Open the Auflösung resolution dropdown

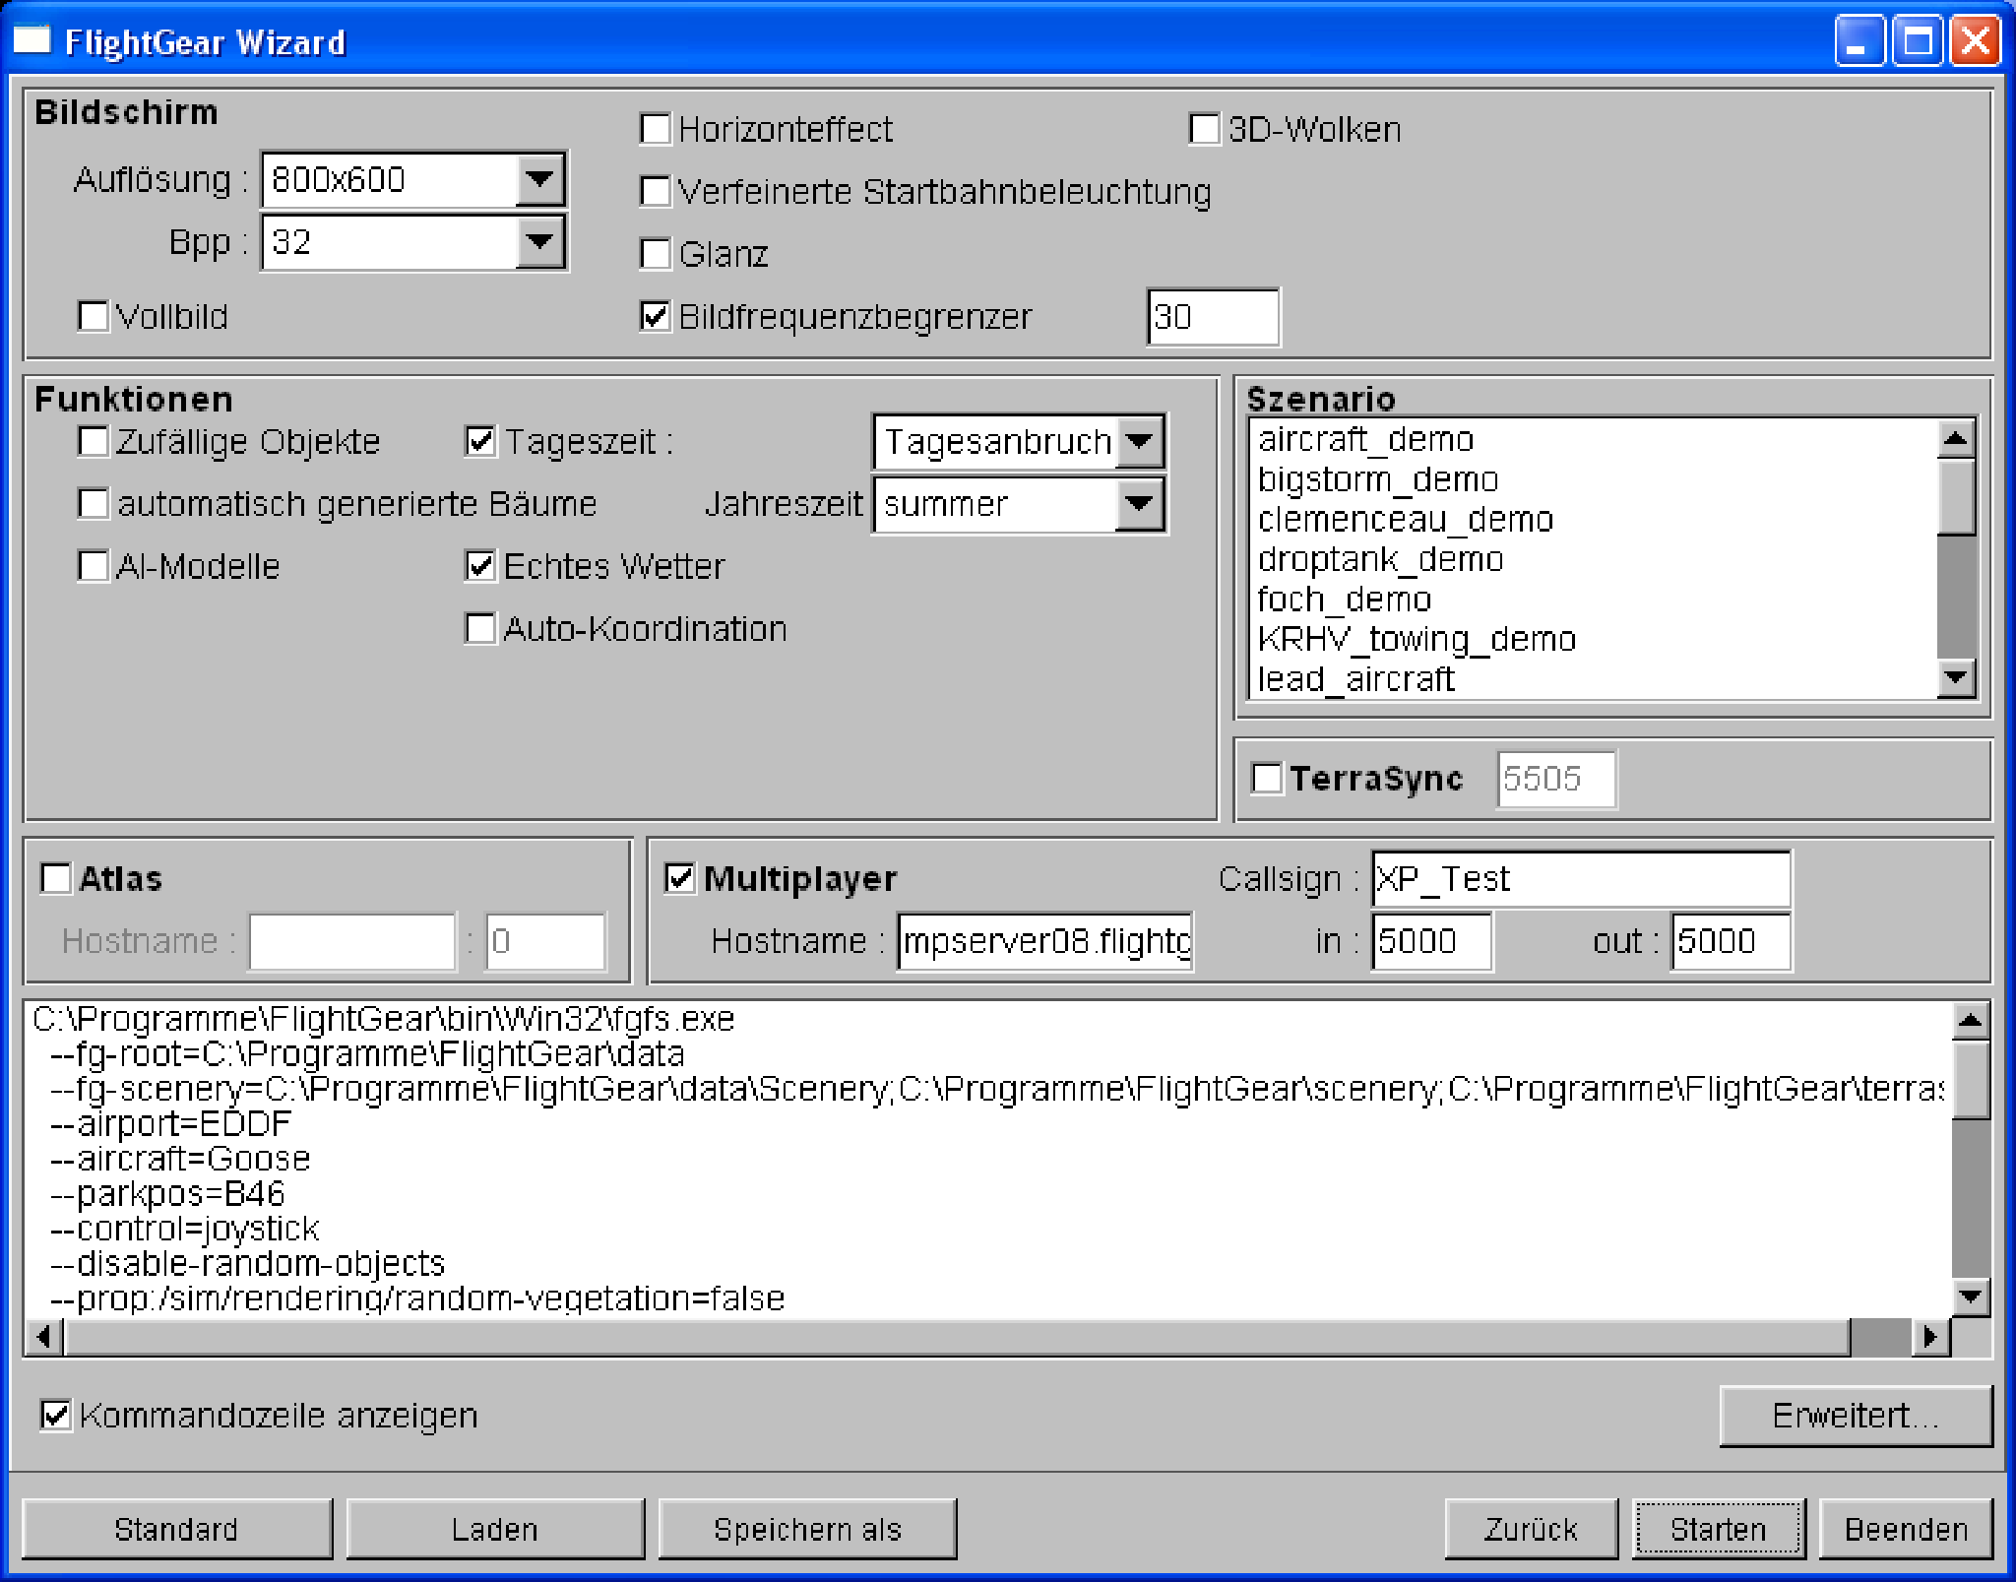[539, 179]
